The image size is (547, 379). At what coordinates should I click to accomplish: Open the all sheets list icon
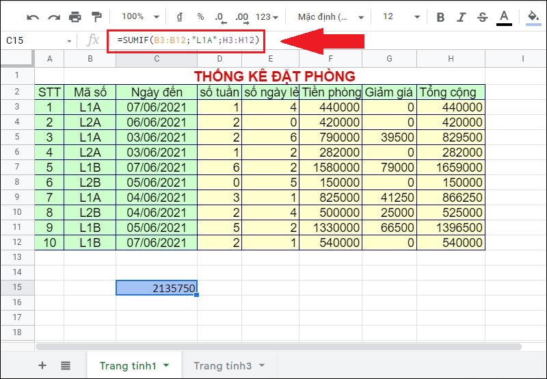pos(66,365)
